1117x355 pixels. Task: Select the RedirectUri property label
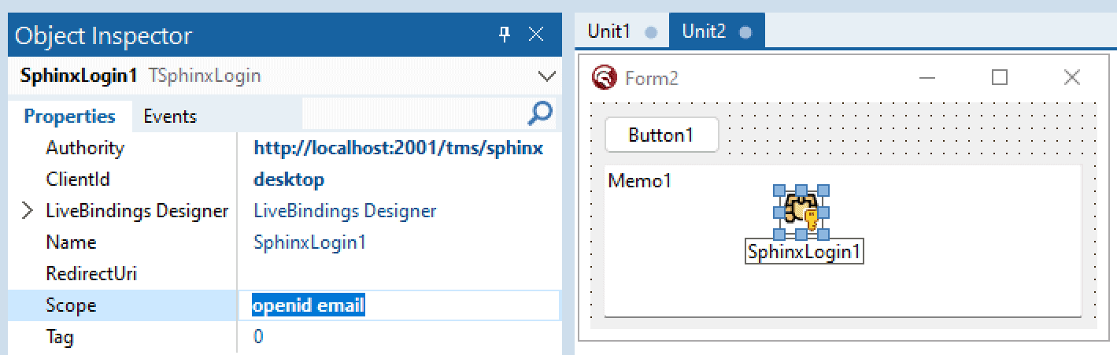[x=91, y=274]
